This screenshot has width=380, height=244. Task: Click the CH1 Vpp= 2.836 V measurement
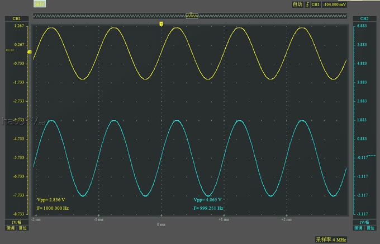point(51,200)
